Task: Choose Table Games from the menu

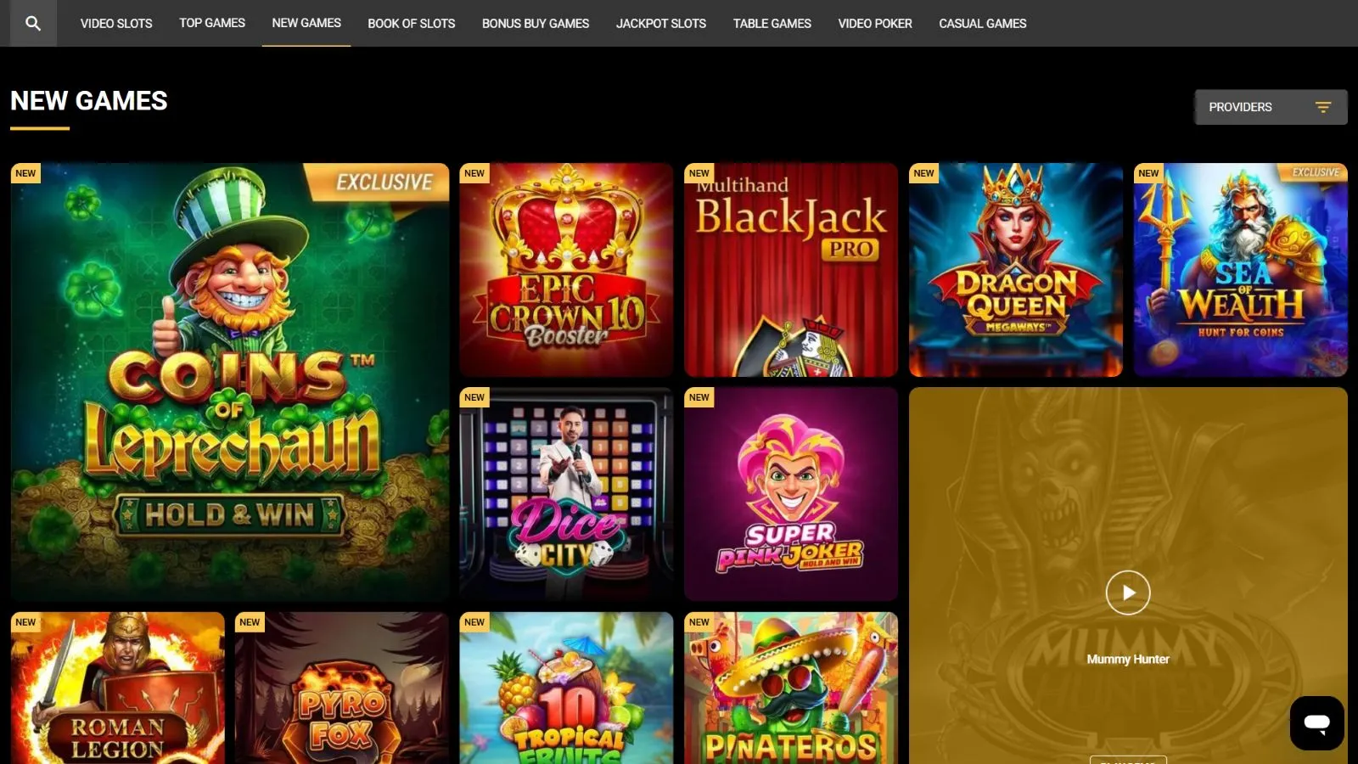Action: pos(772,23)
